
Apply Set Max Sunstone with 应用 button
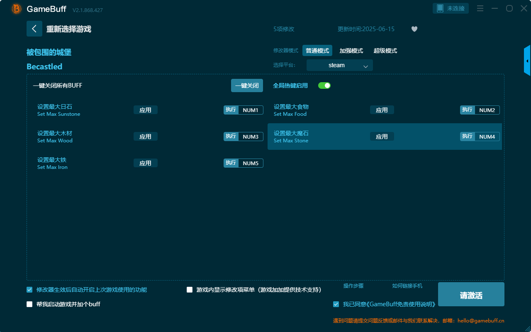[x=146, y=110]
